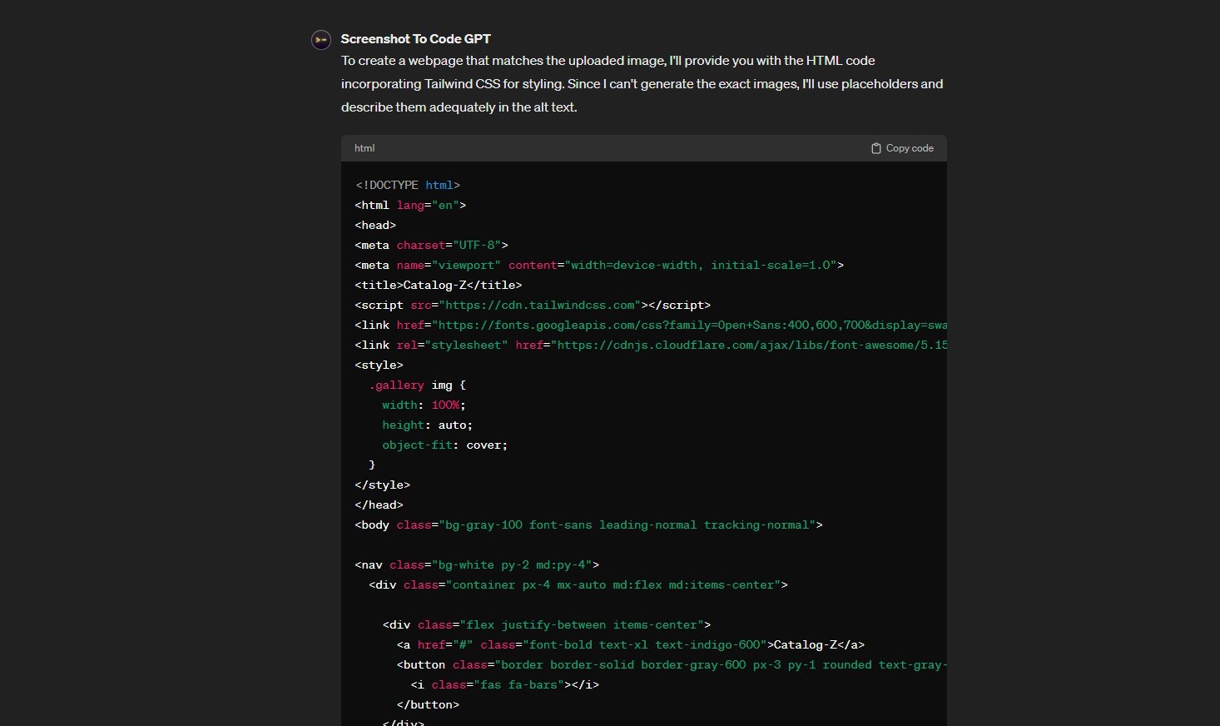
Task: Click the 'height: auto;' line
Action: (x=428, y=425)
